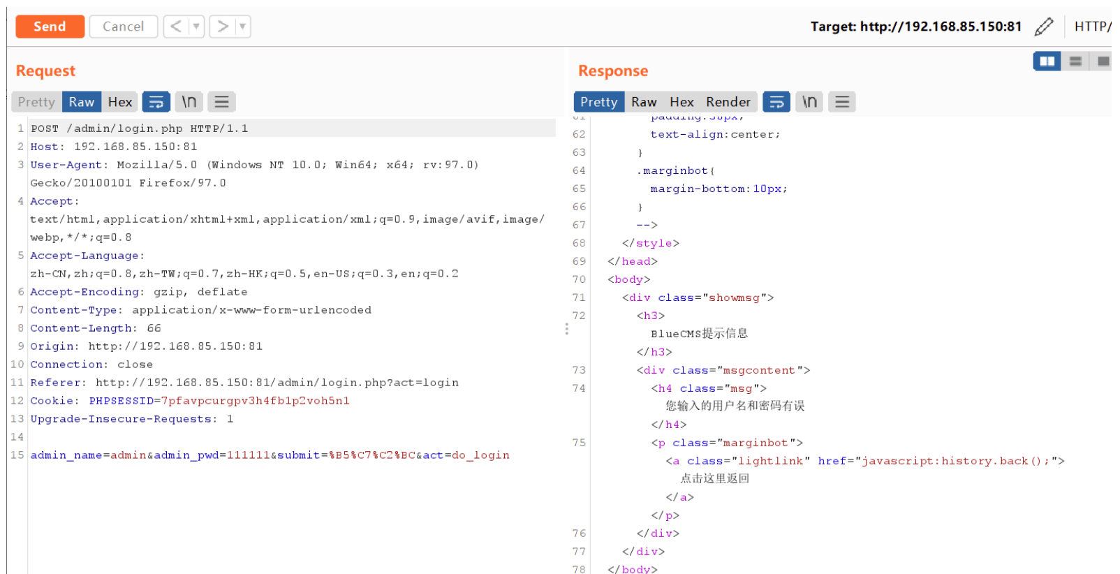Viewport: 1120px width, 574px height.
Task: Cancel the request
Action: pyautogui.click(x=124, y=27)
